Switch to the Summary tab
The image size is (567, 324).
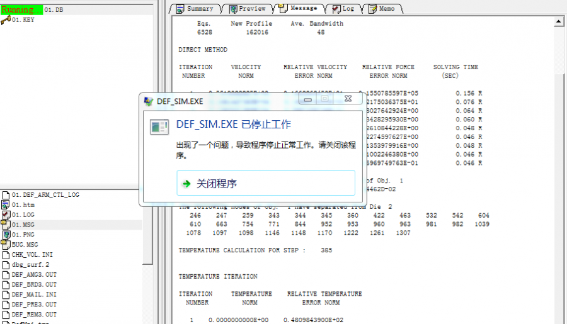click(195, 9)
